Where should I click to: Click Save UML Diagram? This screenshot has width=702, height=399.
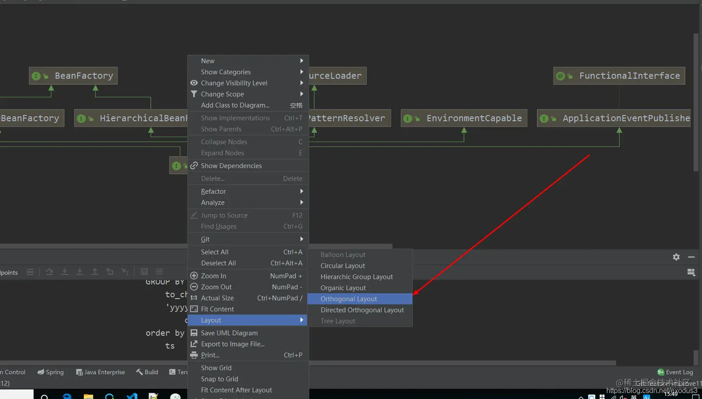tap(248, 333)
